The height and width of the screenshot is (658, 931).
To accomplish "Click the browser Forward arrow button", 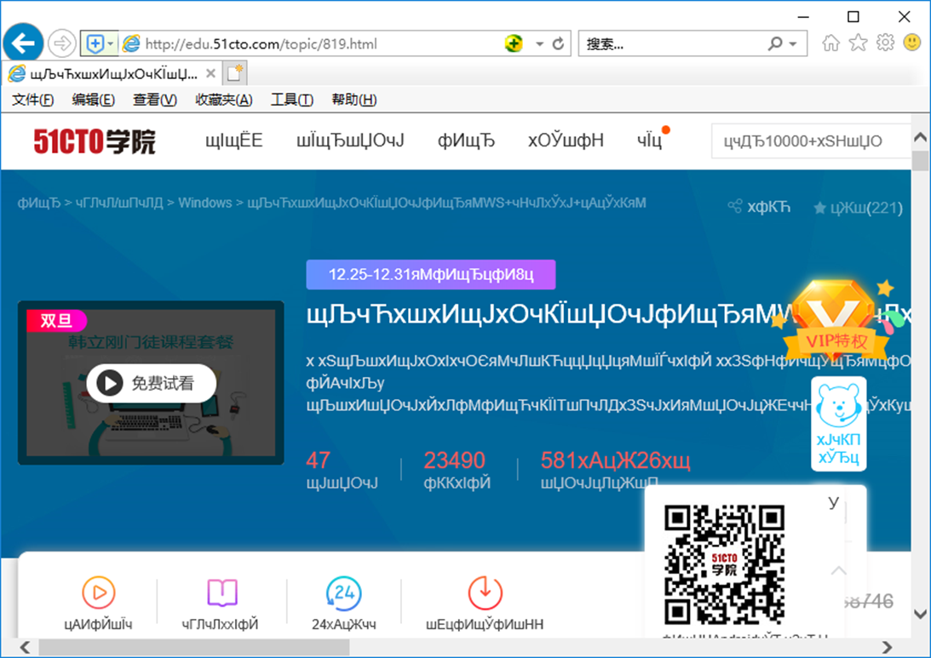I will click(x=61, y=43).
